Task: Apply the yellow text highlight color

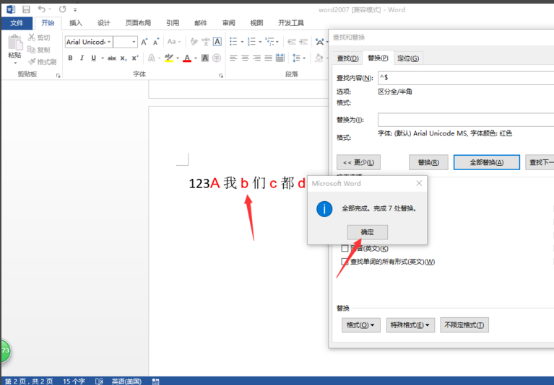Action: pos(169,58)
